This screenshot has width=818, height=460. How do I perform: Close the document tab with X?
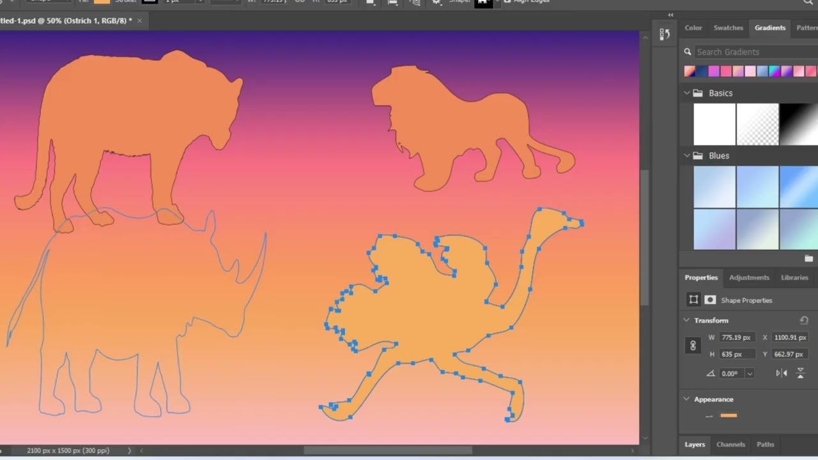tap(139, 20)
